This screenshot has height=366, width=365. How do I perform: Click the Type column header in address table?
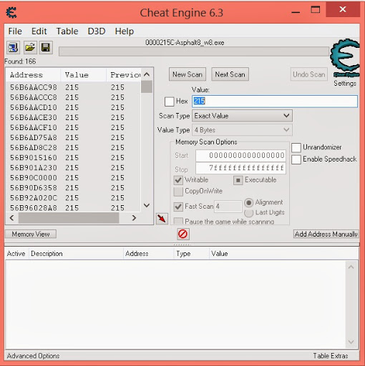[x=192, y=254]
